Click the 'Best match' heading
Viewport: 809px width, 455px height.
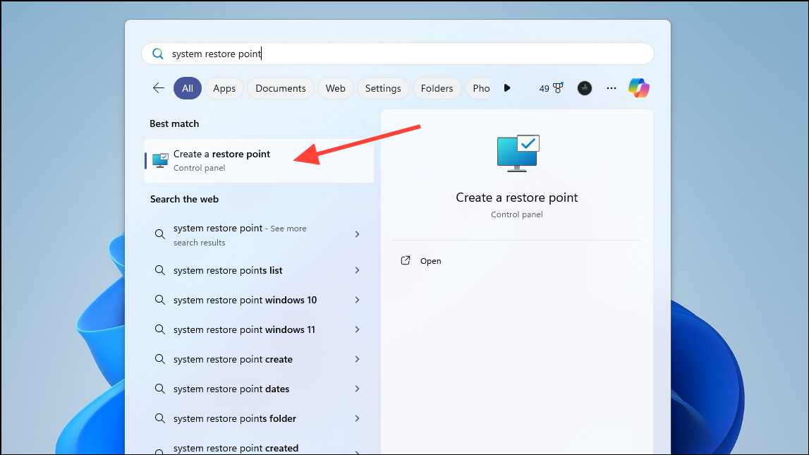pyautogui.click(x=174, y=124)
